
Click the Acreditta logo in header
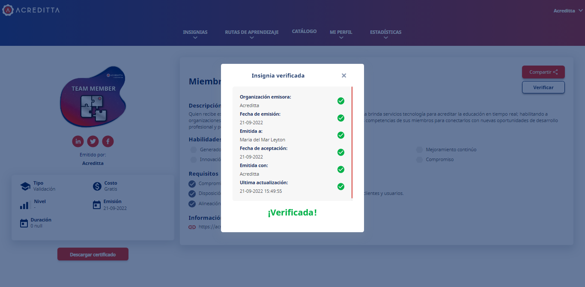(x=31, y=10)
